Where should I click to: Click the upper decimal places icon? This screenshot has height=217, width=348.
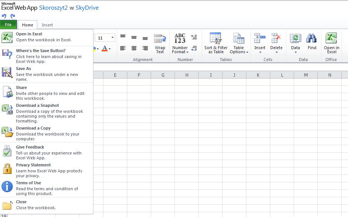(194, 37)
